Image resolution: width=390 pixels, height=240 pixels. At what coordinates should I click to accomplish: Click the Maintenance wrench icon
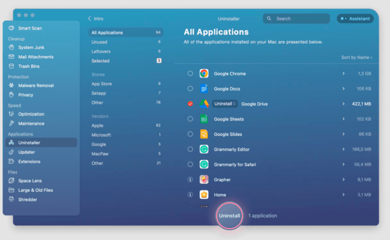[11, 123]
